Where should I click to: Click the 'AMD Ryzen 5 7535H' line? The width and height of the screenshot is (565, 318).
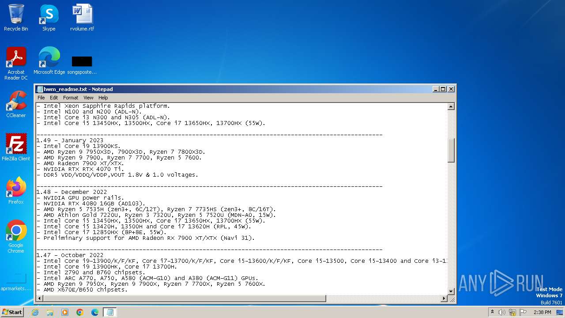click(156, 209)
